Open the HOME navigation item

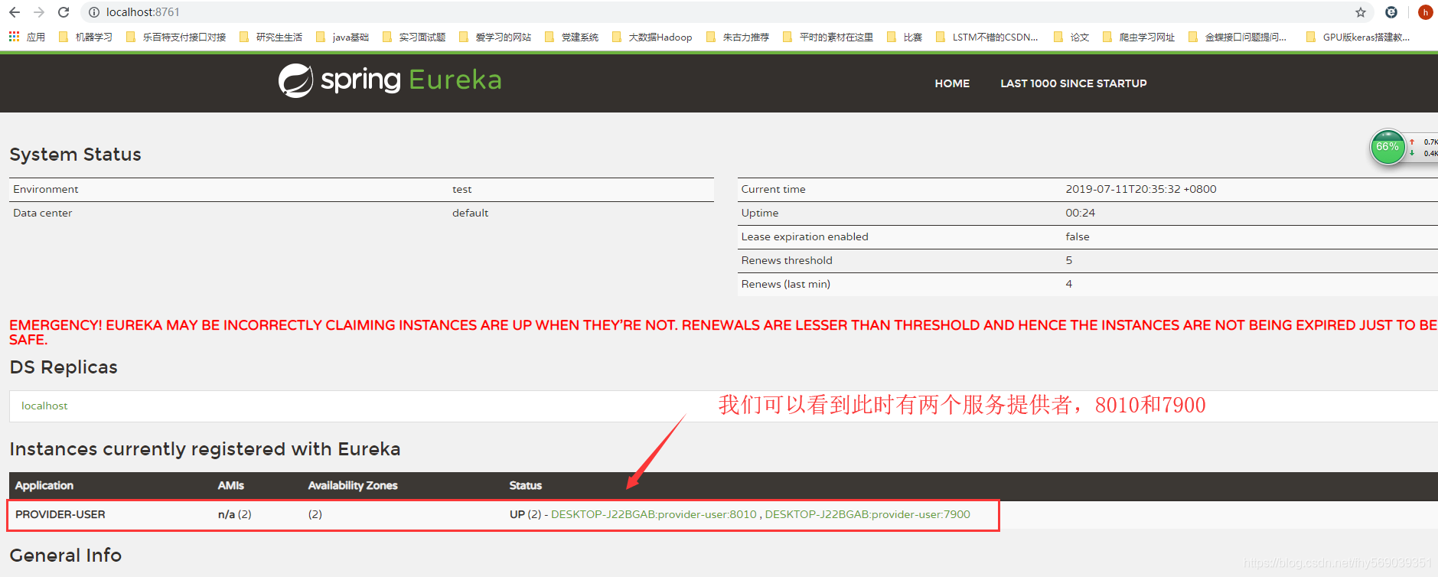coord(952,83)
